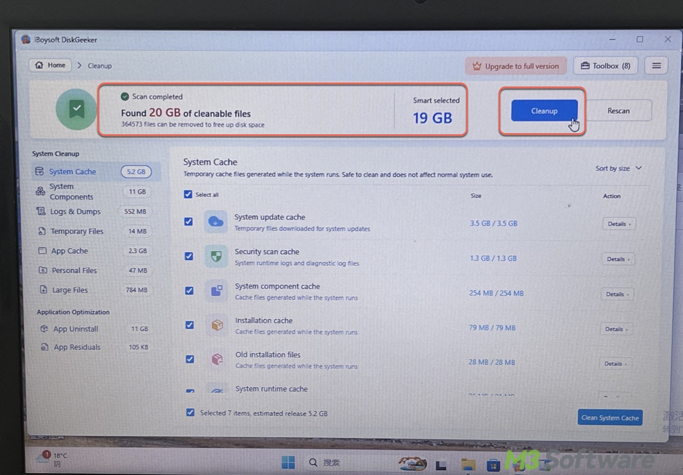Uncheck System component cache checkbox
The width and height of the screenshot is (683, 475).
tap(189, 291)
